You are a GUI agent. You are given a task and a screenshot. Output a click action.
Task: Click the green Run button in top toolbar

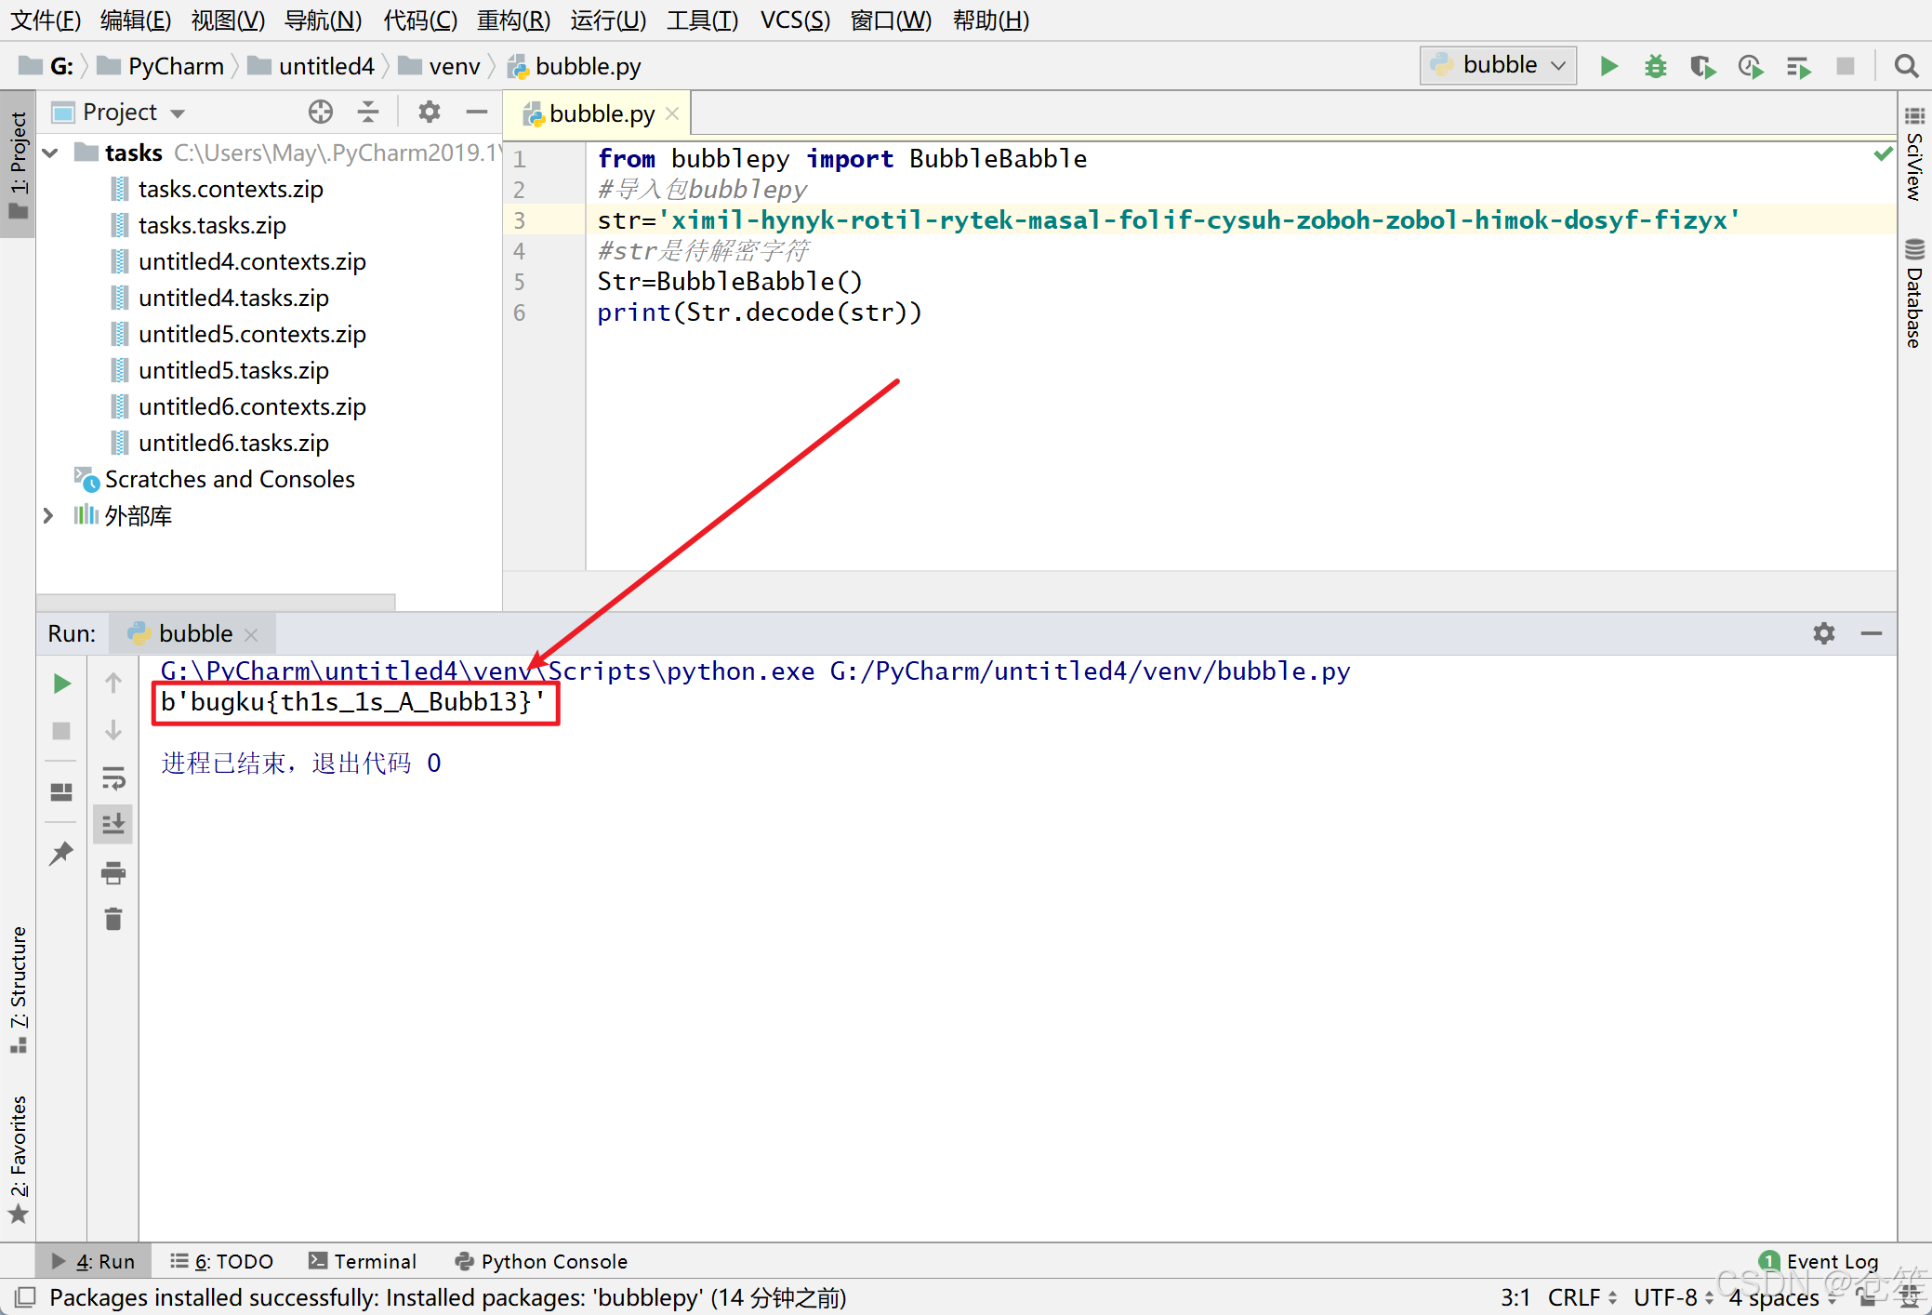coord(1608,66)
